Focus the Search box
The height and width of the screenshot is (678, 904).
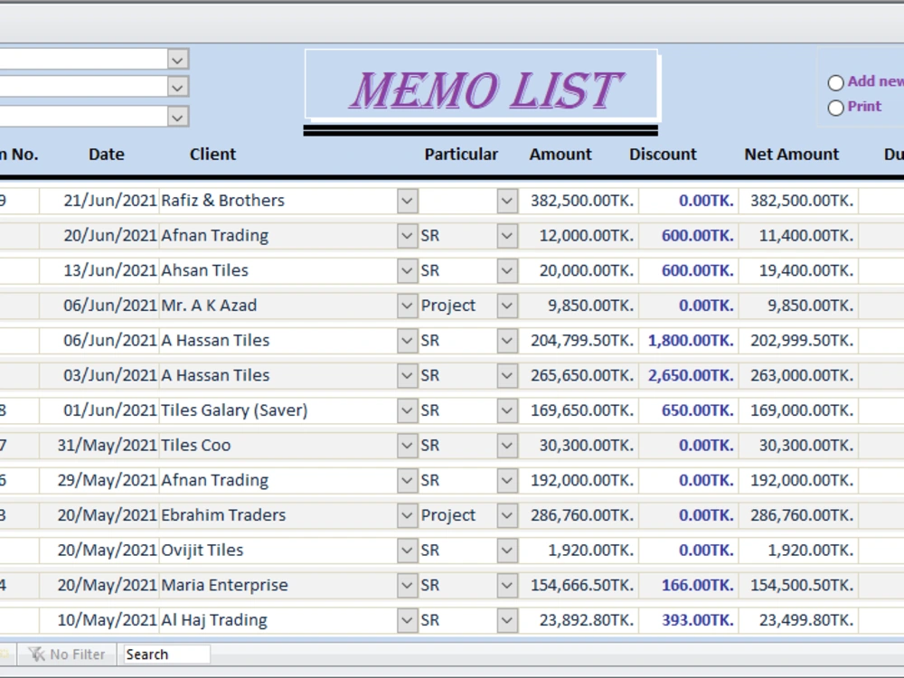tap(166, 654)
